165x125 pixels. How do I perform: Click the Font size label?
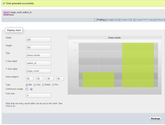click(x=10, y=94)
